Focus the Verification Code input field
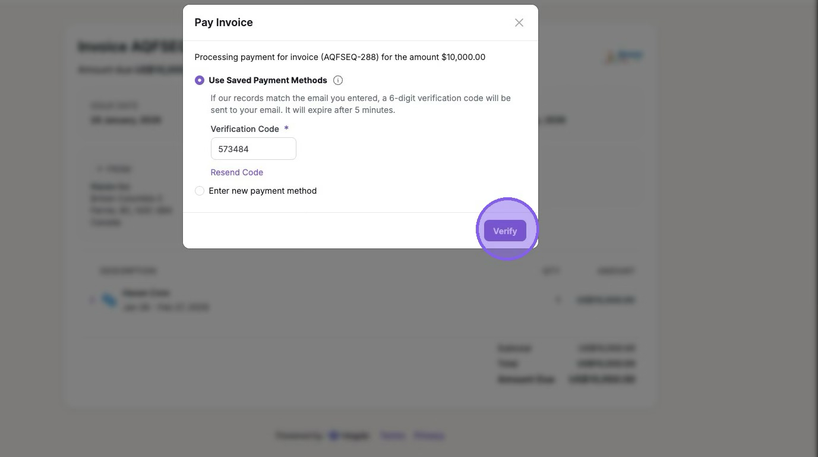The width and height of the screenshot is (818, 457). click(253, 149)
